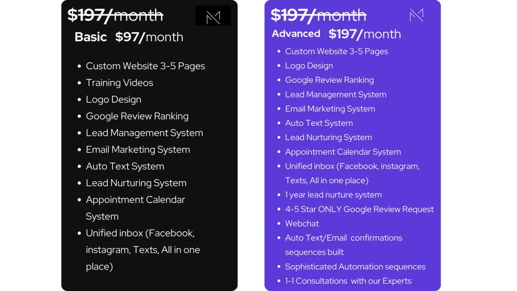The width and height of the screenshot is (517, 291).
Task: Click Training Videos in the Basic list
Action: pyautogui.click(x=119, y=83)
